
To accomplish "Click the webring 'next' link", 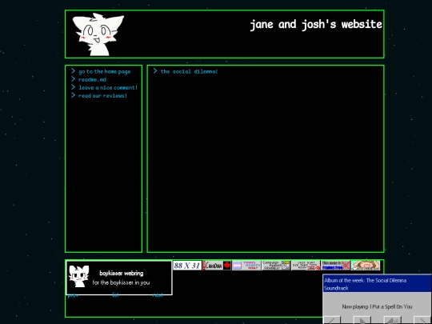I will click(x=158, y=295).
